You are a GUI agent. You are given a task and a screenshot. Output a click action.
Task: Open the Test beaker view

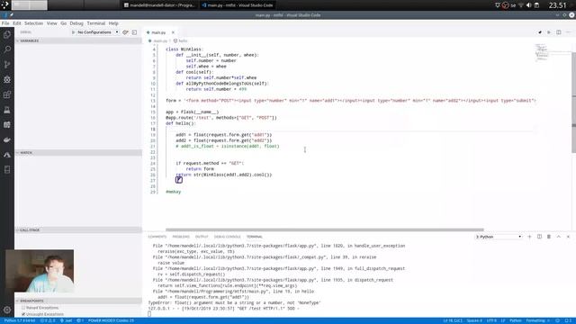7,110
